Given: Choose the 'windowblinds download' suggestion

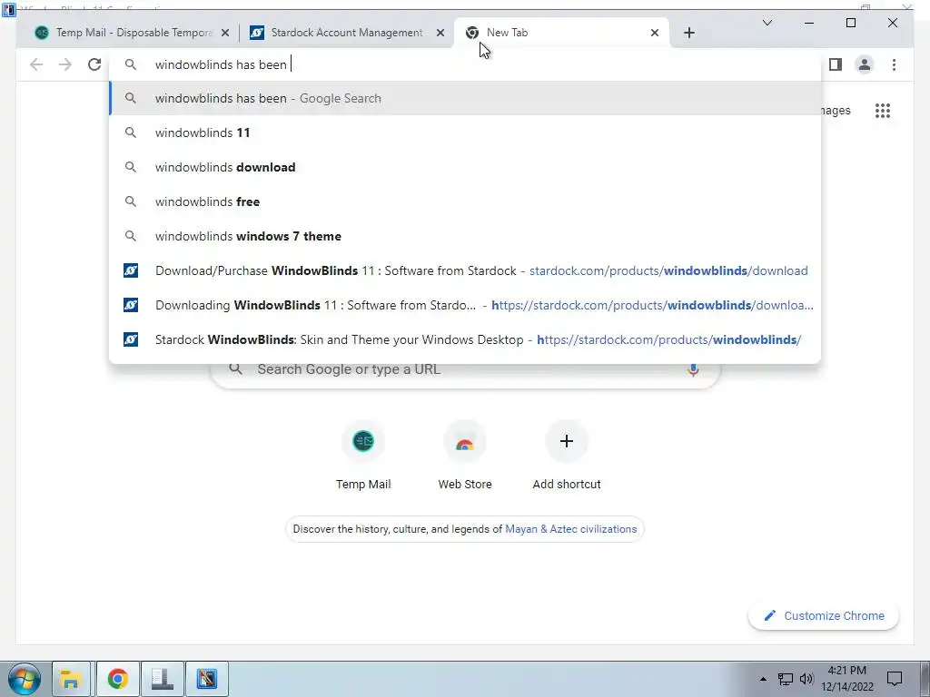Looking at the screenshot, I should (x=465, y=167).
